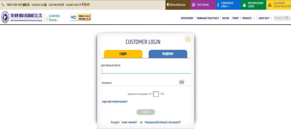This screenshot has height=133, width=291.
Task: Open Customer Login/Register in top bar
Action: (279, 5)
